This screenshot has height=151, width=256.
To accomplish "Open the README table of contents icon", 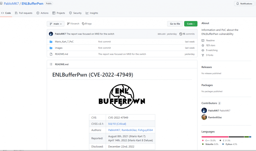I will pyautogui.click(x=51, y=64).
